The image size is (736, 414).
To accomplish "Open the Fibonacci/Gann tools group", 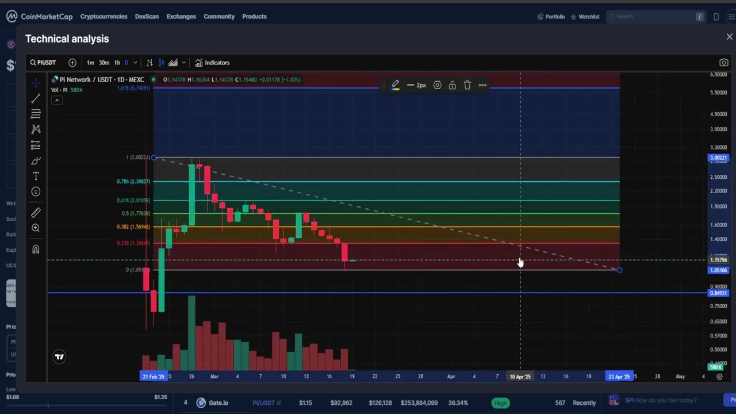I will (x=36, y=114).
